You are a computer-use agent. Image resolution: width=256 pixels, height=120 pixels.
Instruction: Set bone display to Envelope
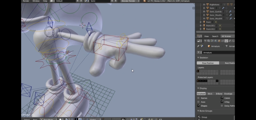point(228,94)
